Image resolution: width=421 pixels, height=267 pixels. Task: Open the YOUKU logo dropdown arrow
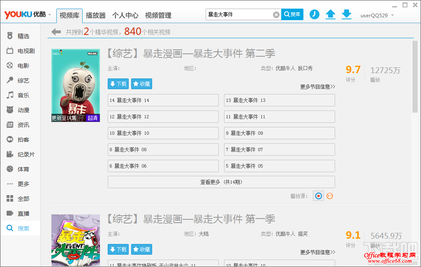pyautogui.click(x=50, y=15)
